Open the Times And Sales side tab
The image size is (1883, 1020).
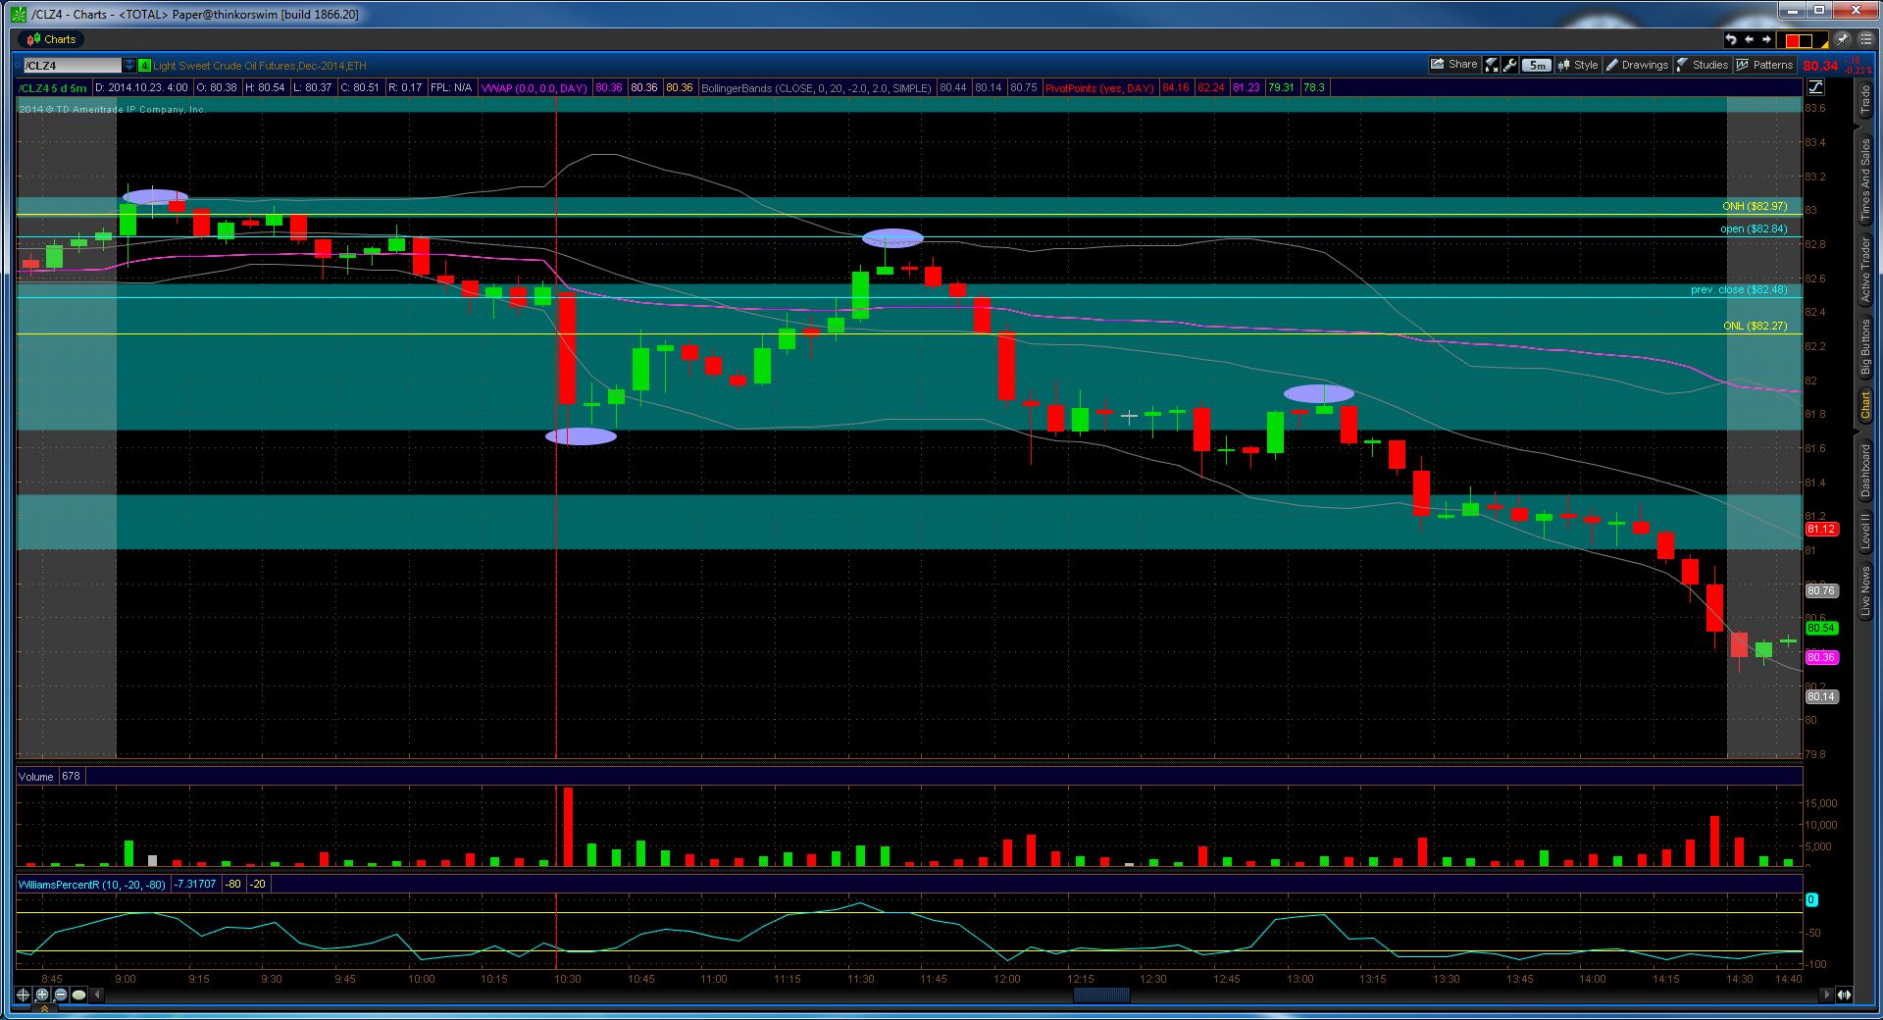1865,178
